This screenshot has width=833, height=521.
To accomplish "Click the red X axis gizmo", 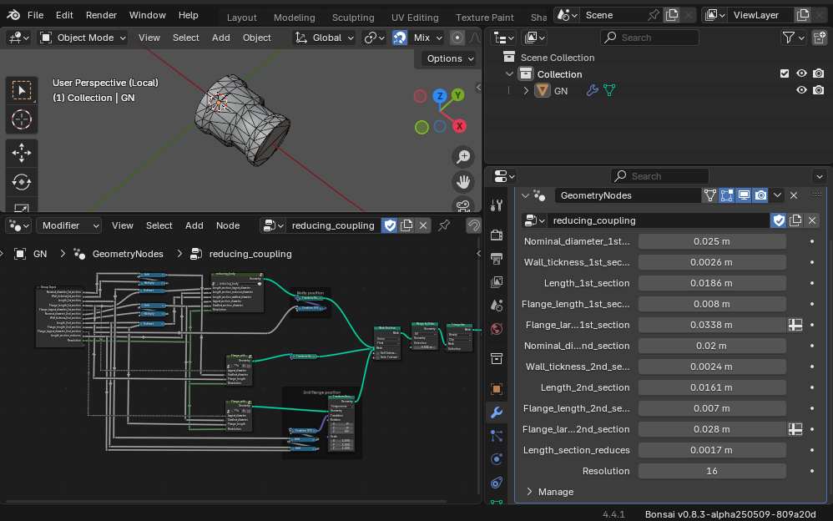I will tap(459, 126).
